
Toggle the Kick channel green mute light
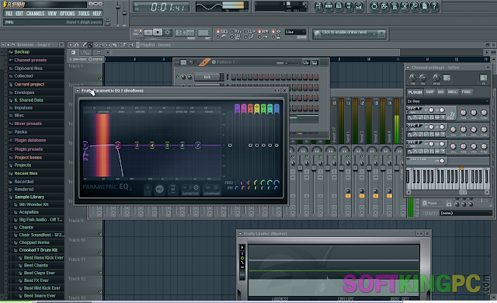point(178,77)
